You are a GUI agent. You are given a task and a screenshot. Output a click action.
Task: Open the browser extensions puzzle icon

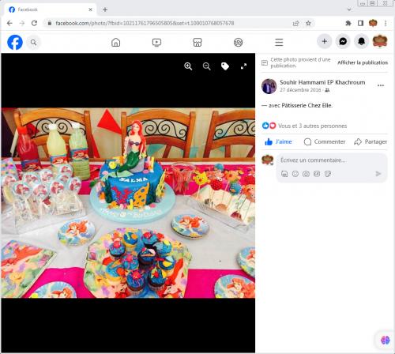point(348,23)
